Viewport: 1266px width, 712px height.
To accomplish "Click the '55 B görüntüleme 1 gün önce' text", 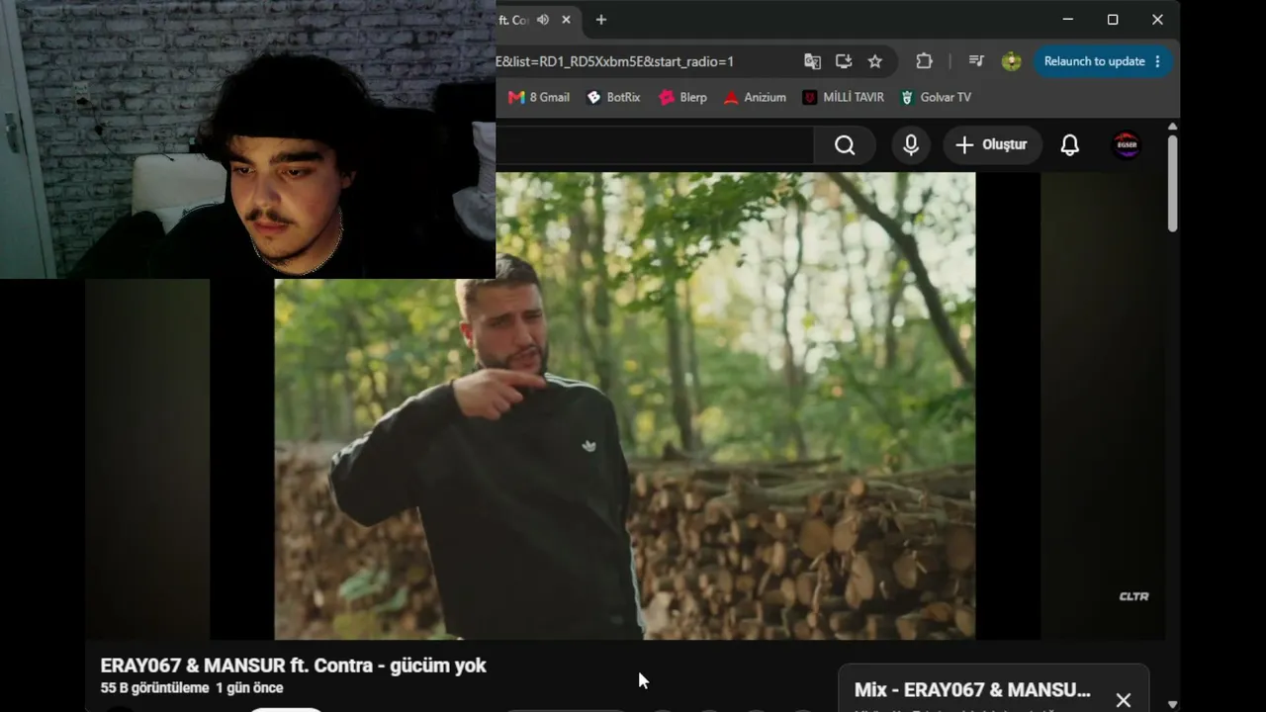I will [192, 688].
